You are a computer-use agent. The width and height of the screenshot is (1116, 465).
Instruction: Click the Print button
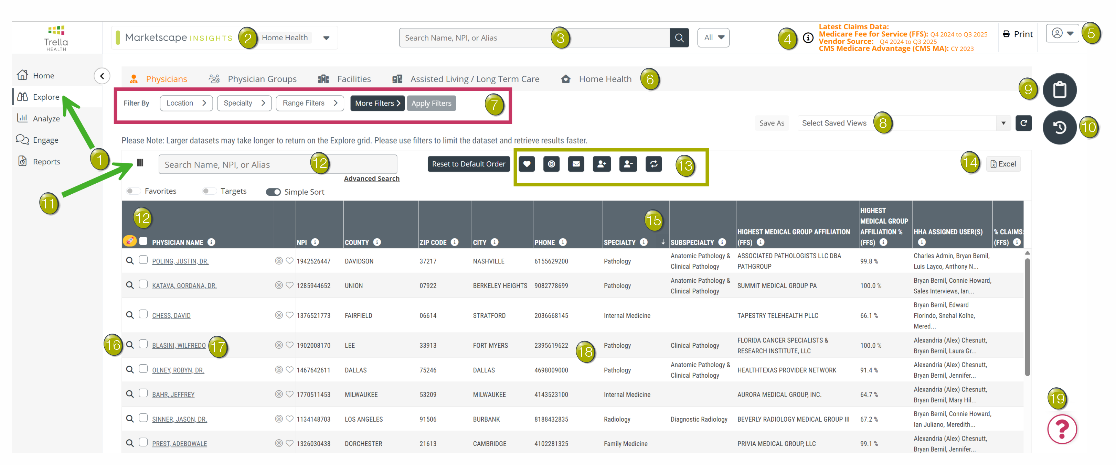tap(1018, 34)
